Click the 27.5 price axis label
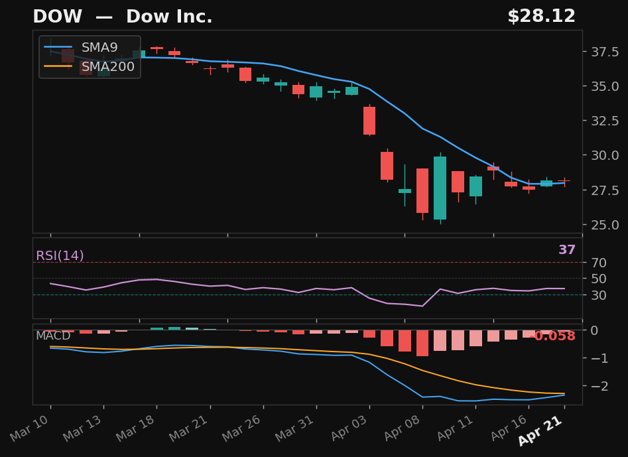Viewport: 628px width, 457px height. [605, 190]
